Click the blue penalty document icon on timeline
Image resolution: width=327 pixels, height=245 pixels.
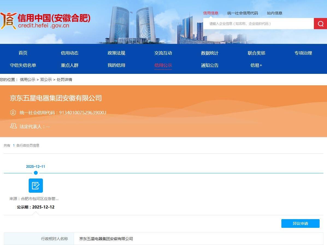coord(36,186)
